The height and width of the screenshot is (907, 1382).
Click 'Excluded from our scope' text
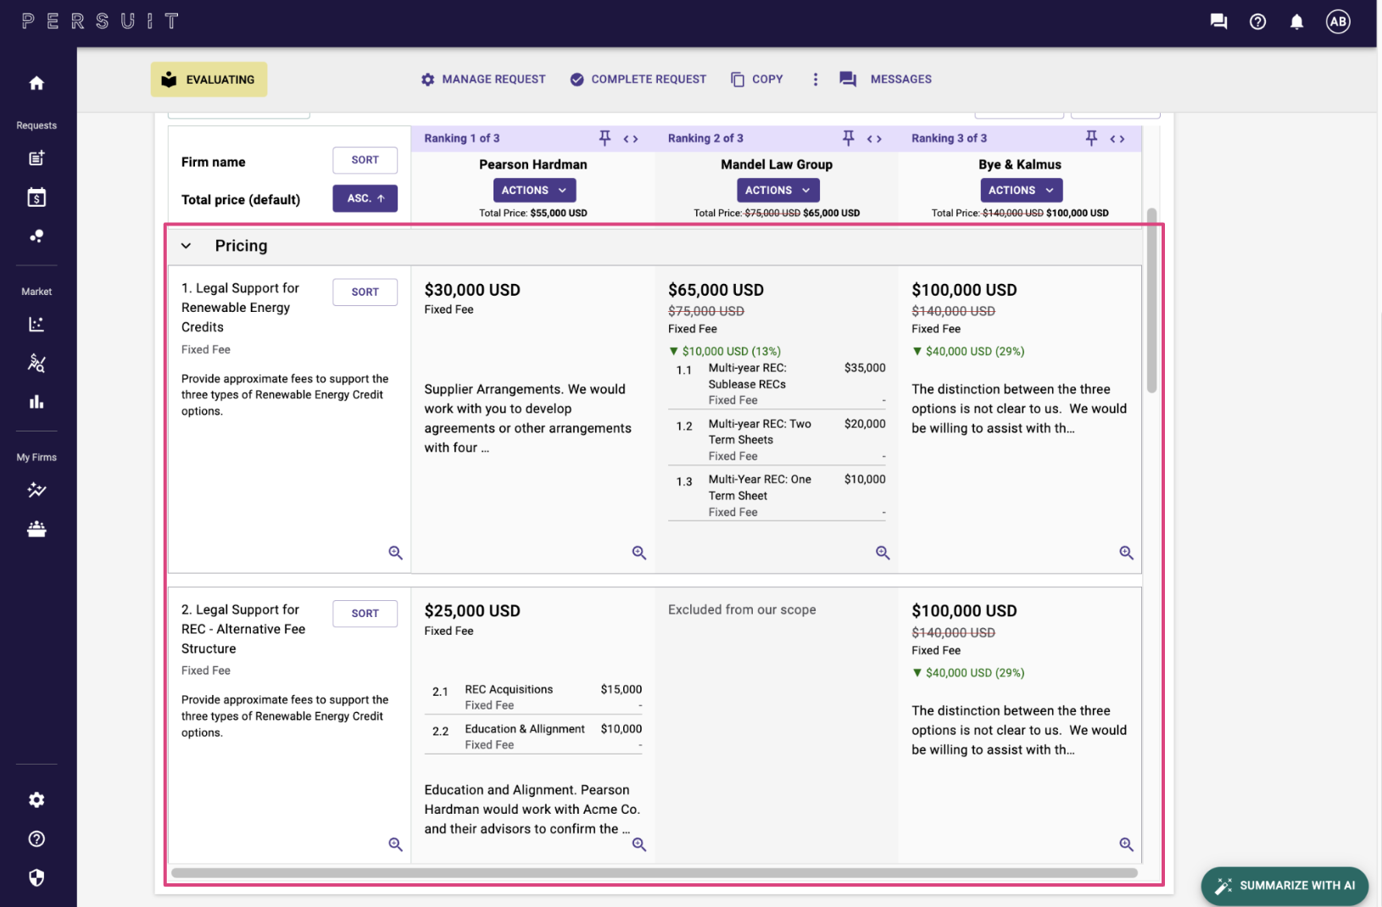coord(742,609)
